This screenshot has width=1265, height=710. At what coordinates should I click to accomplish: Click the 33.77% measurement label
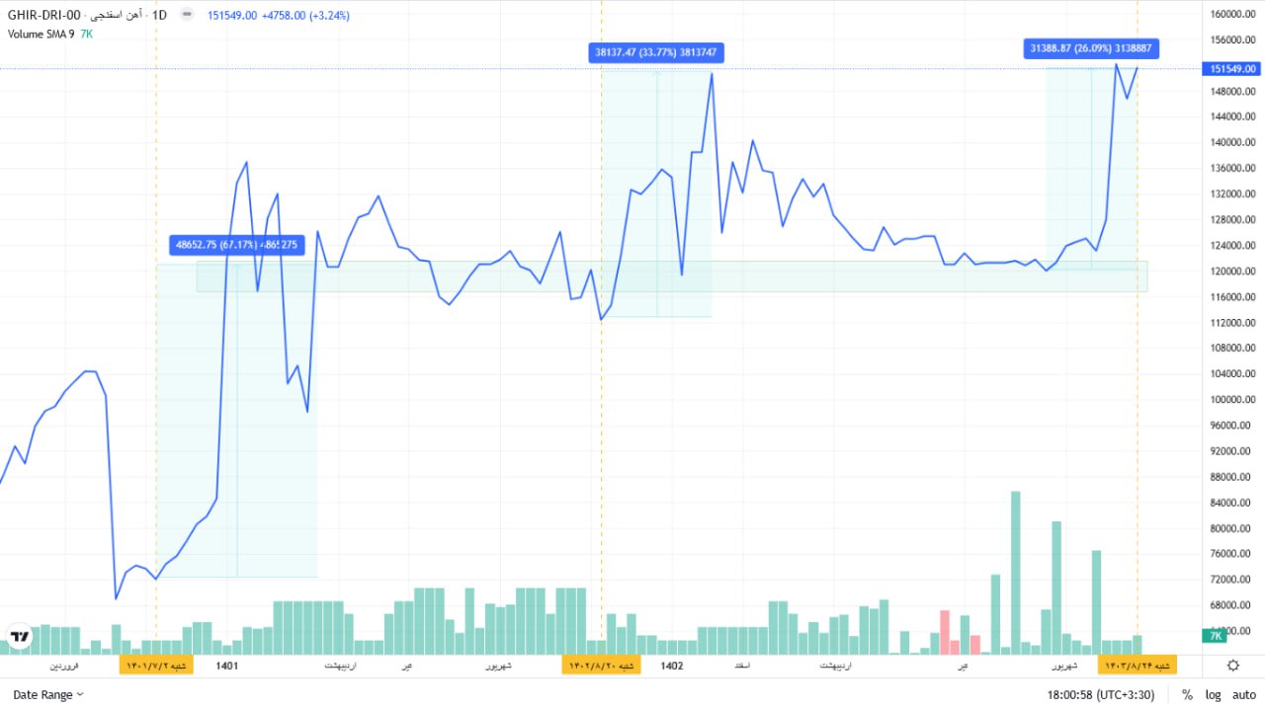pyautogui.click(x=656, y=52)
